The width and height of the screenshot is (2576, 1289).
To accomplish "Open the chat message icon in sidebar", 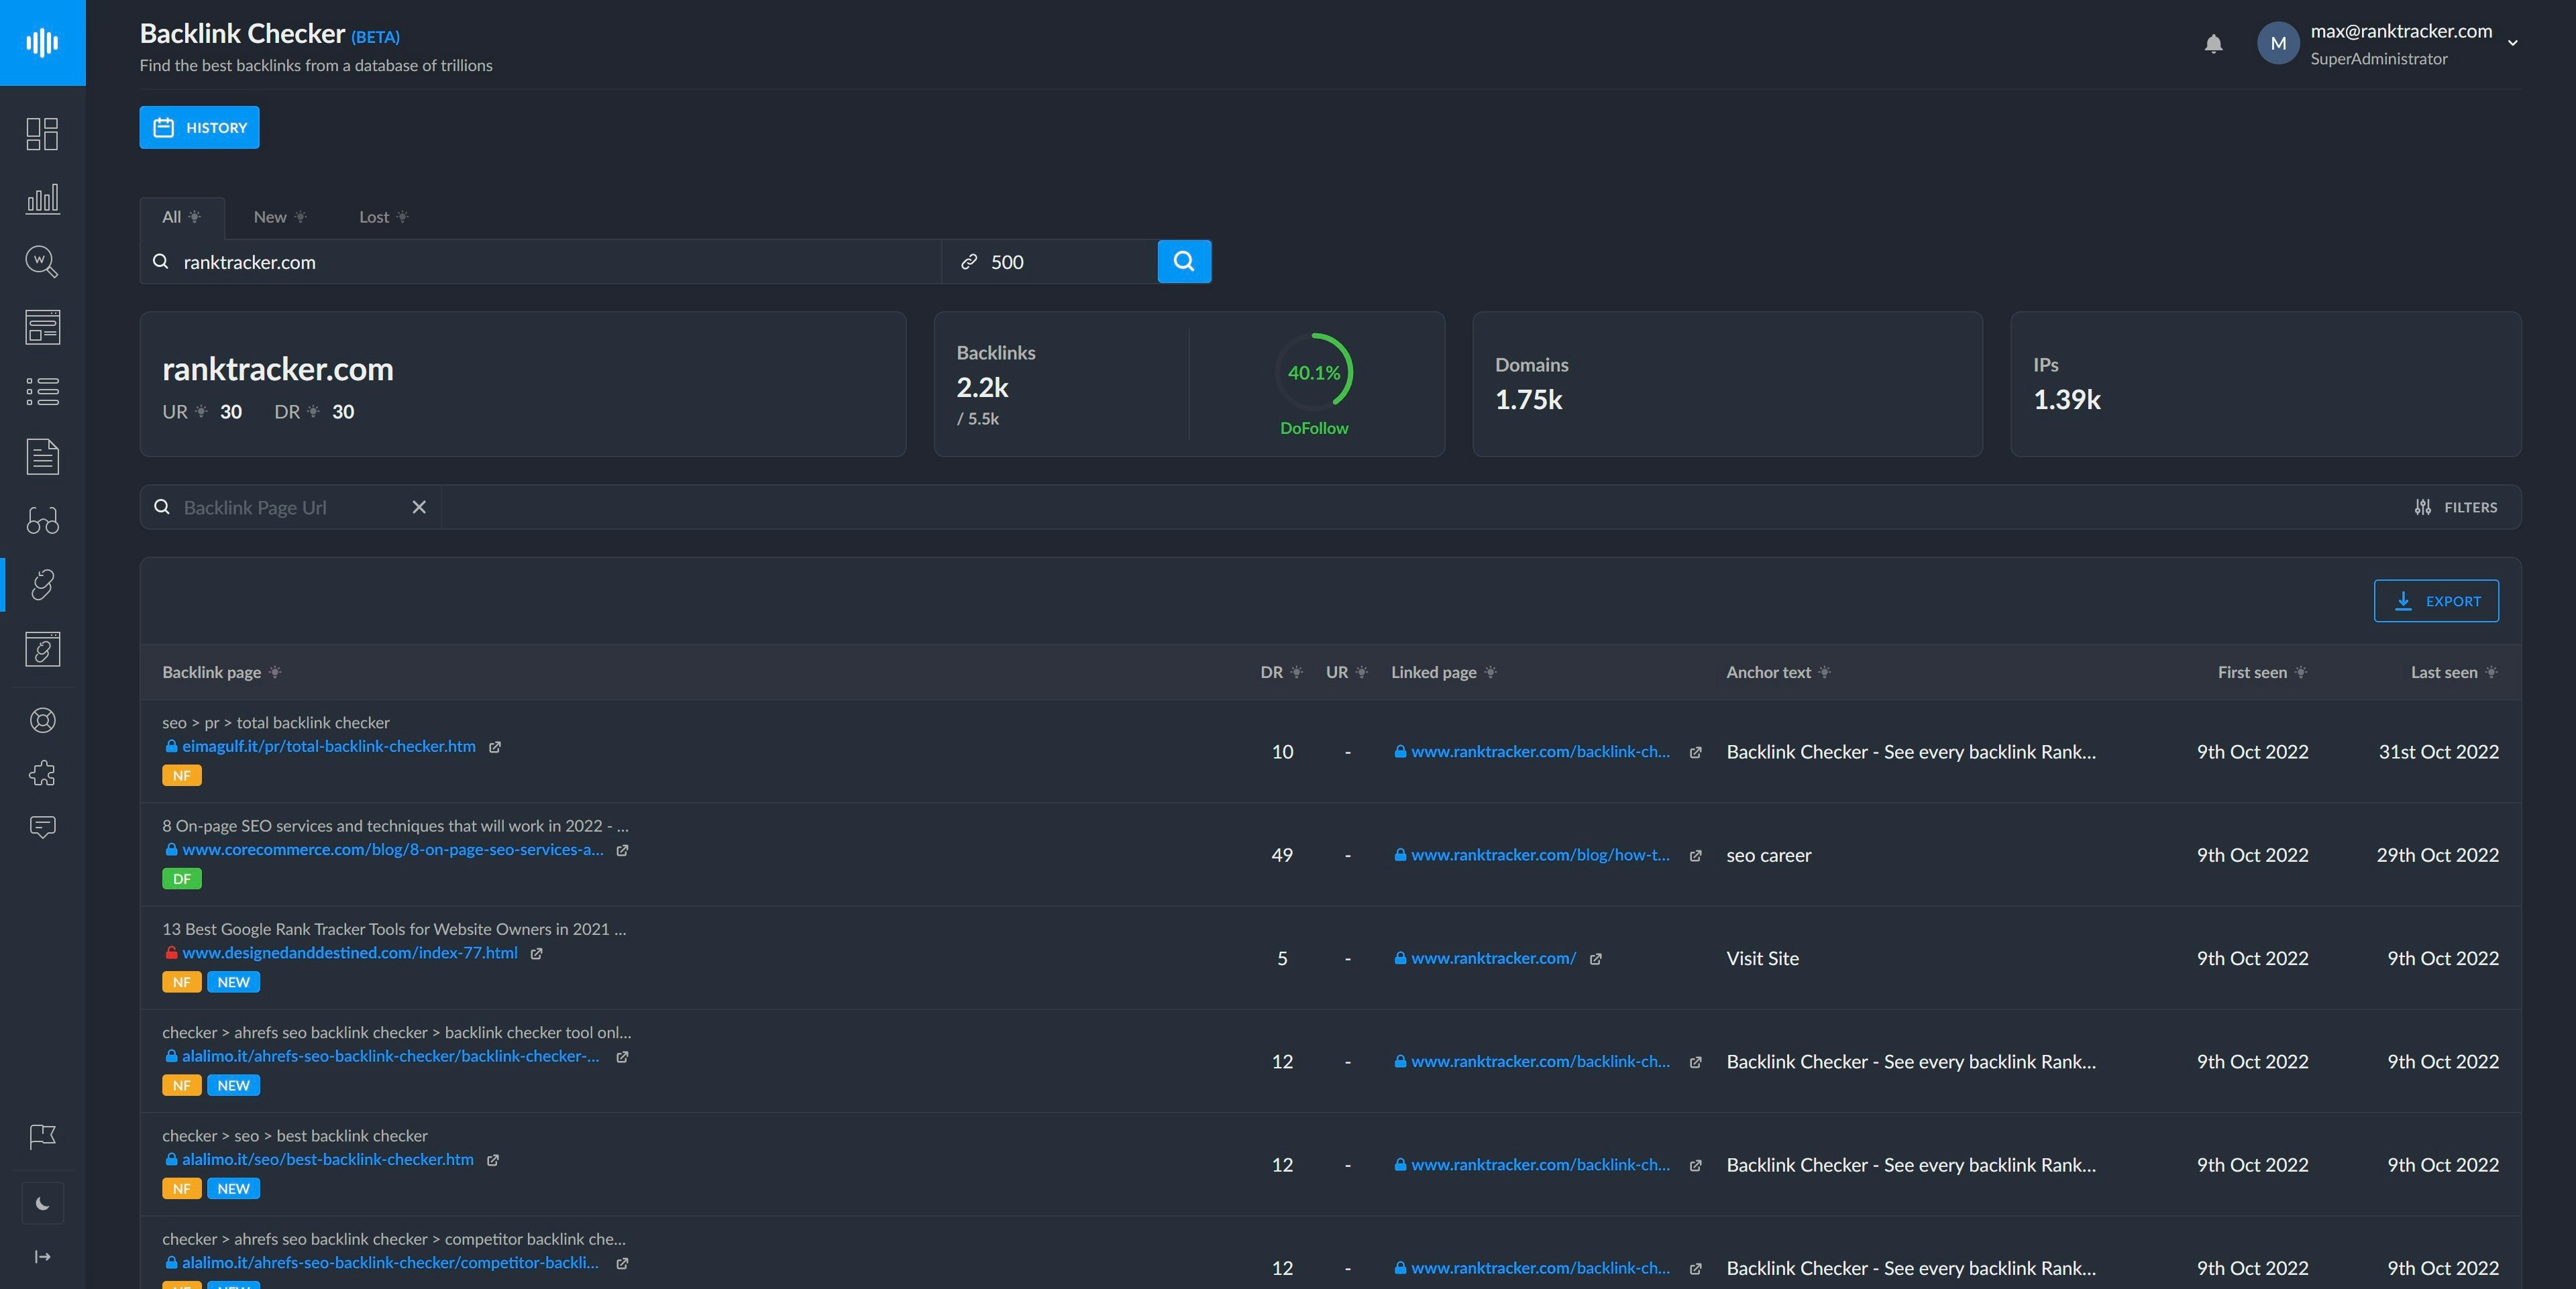I will point(42,827).
